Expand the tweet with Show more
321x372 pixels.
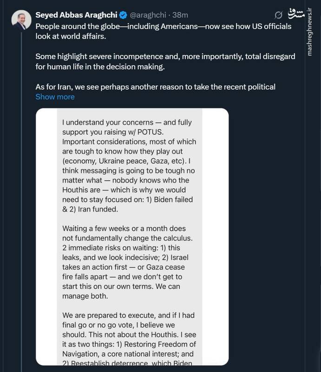click(x=55, y=97)
